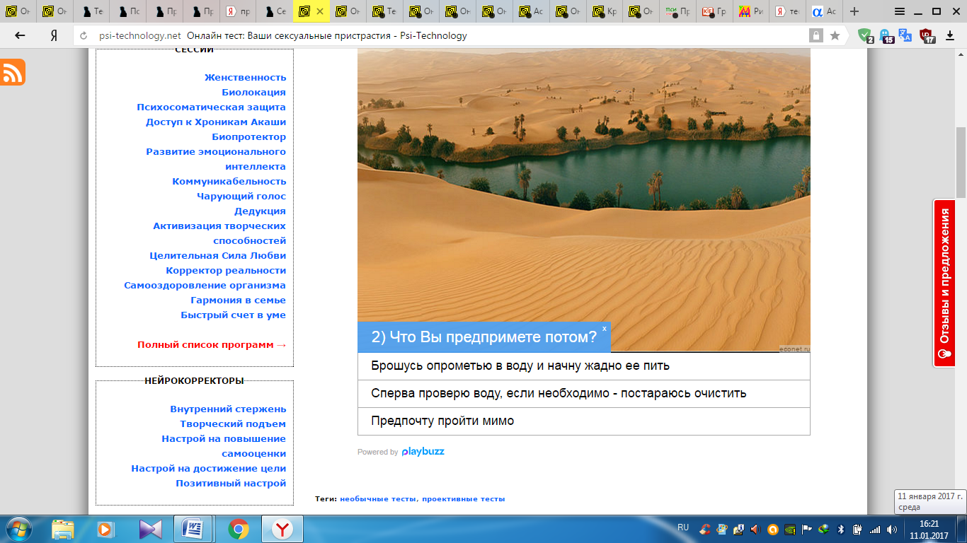
Task: Open the translate extension icon
Action: 905,35
